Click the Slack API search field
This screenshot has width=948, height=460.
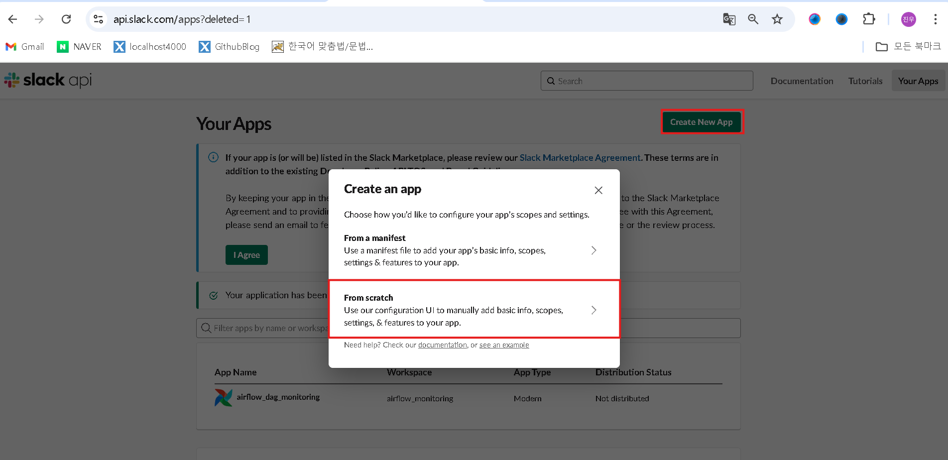click(x=647, y=81)
